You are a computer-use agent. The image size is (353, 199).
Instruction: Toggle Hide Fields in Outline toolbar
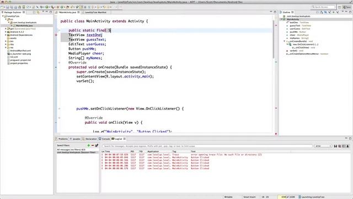325,12
